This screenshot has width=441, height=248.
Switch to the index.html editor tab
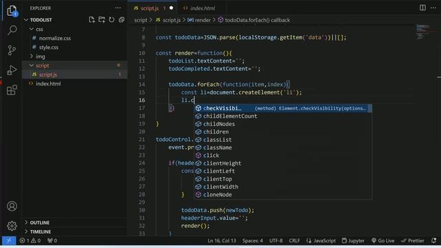tap(203, 8)
